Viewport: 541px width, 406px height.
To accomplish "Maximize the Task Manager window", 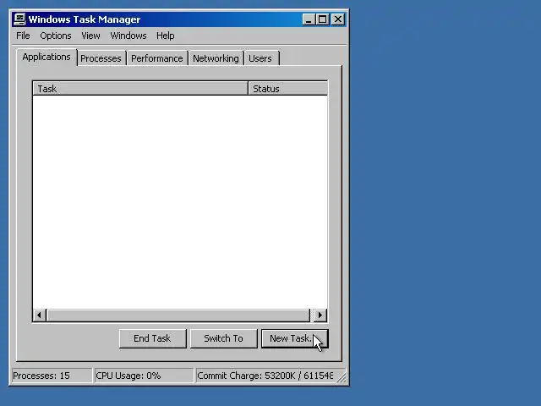I will (323, 19).
